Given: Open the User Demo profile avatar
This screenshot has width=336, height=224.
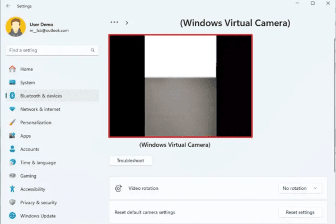Looking at the screenshot, I should coord(16,27).
